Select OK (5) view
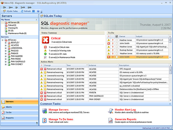Screen dimensions: 173x130 (x=11, y=31)
